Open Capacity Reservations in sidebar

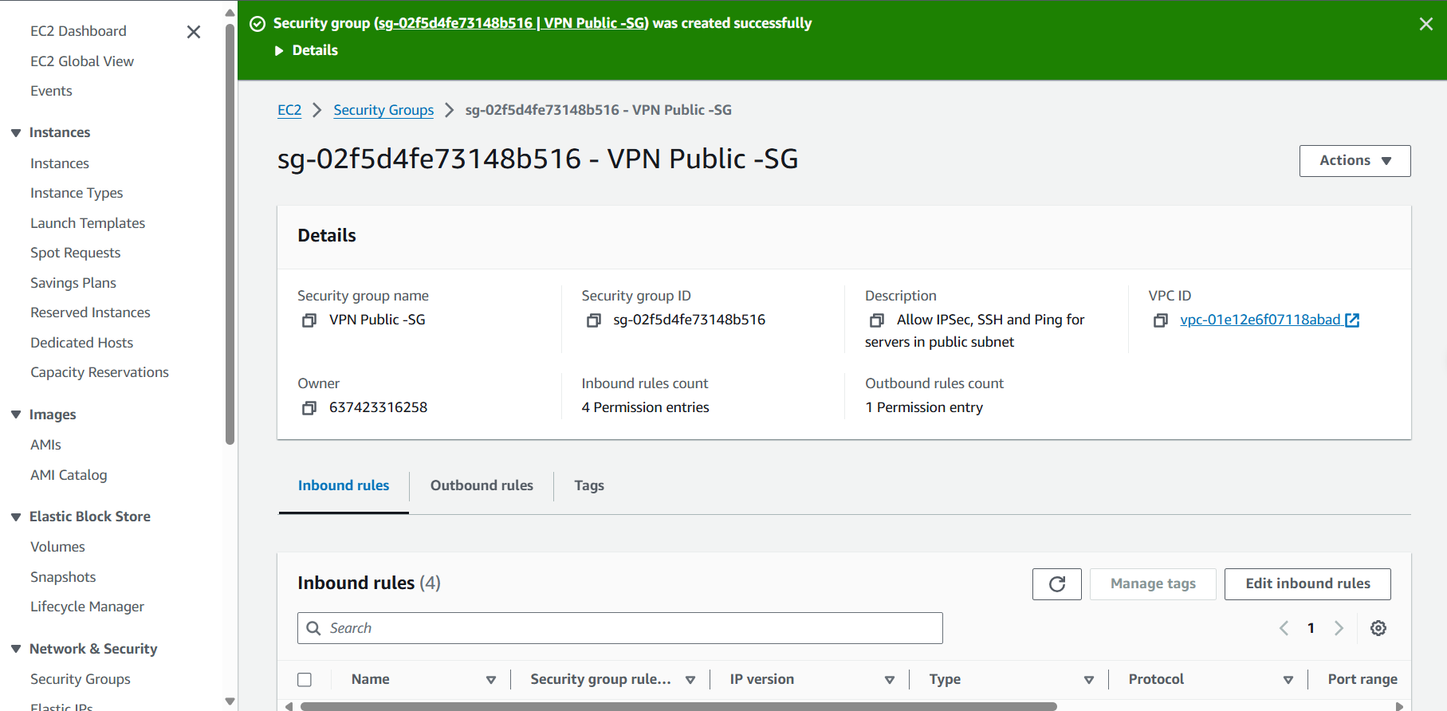coord(100,372)
